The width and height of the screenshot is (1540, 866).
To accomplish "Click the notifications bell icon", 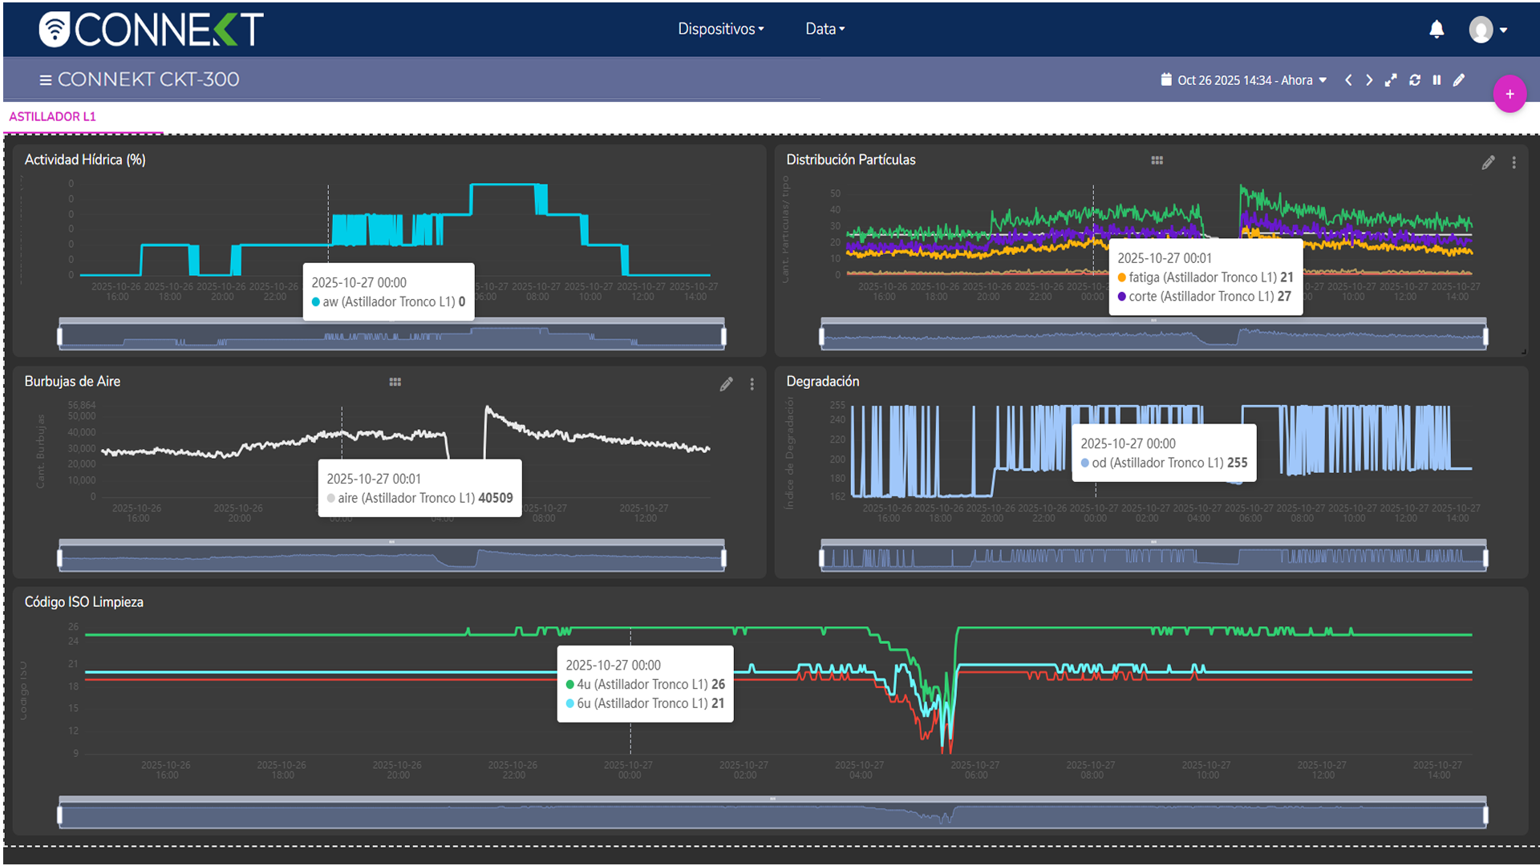I will point(1437,30).
